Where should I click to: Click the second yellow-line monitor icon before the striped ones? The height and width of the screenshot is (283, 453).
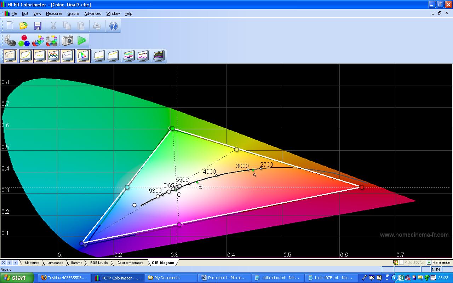(113, 56)
